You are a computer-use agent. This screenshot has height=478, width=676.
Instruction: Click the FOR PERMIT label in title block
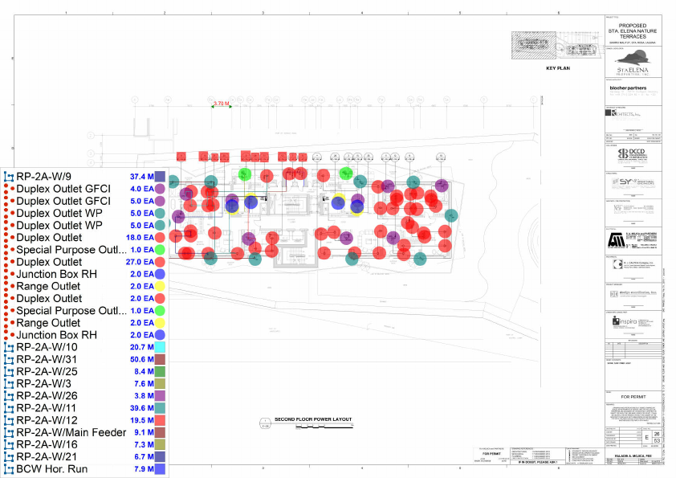pos(633,396)
